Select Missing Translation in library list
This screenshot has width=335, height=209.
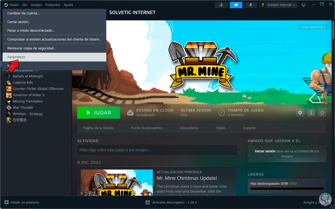pyautogui.click(x=28, y=101)
